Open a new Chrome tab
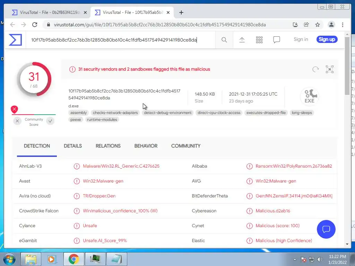The image size is (355, 266). pyautogui.click(x=181, y=12)
